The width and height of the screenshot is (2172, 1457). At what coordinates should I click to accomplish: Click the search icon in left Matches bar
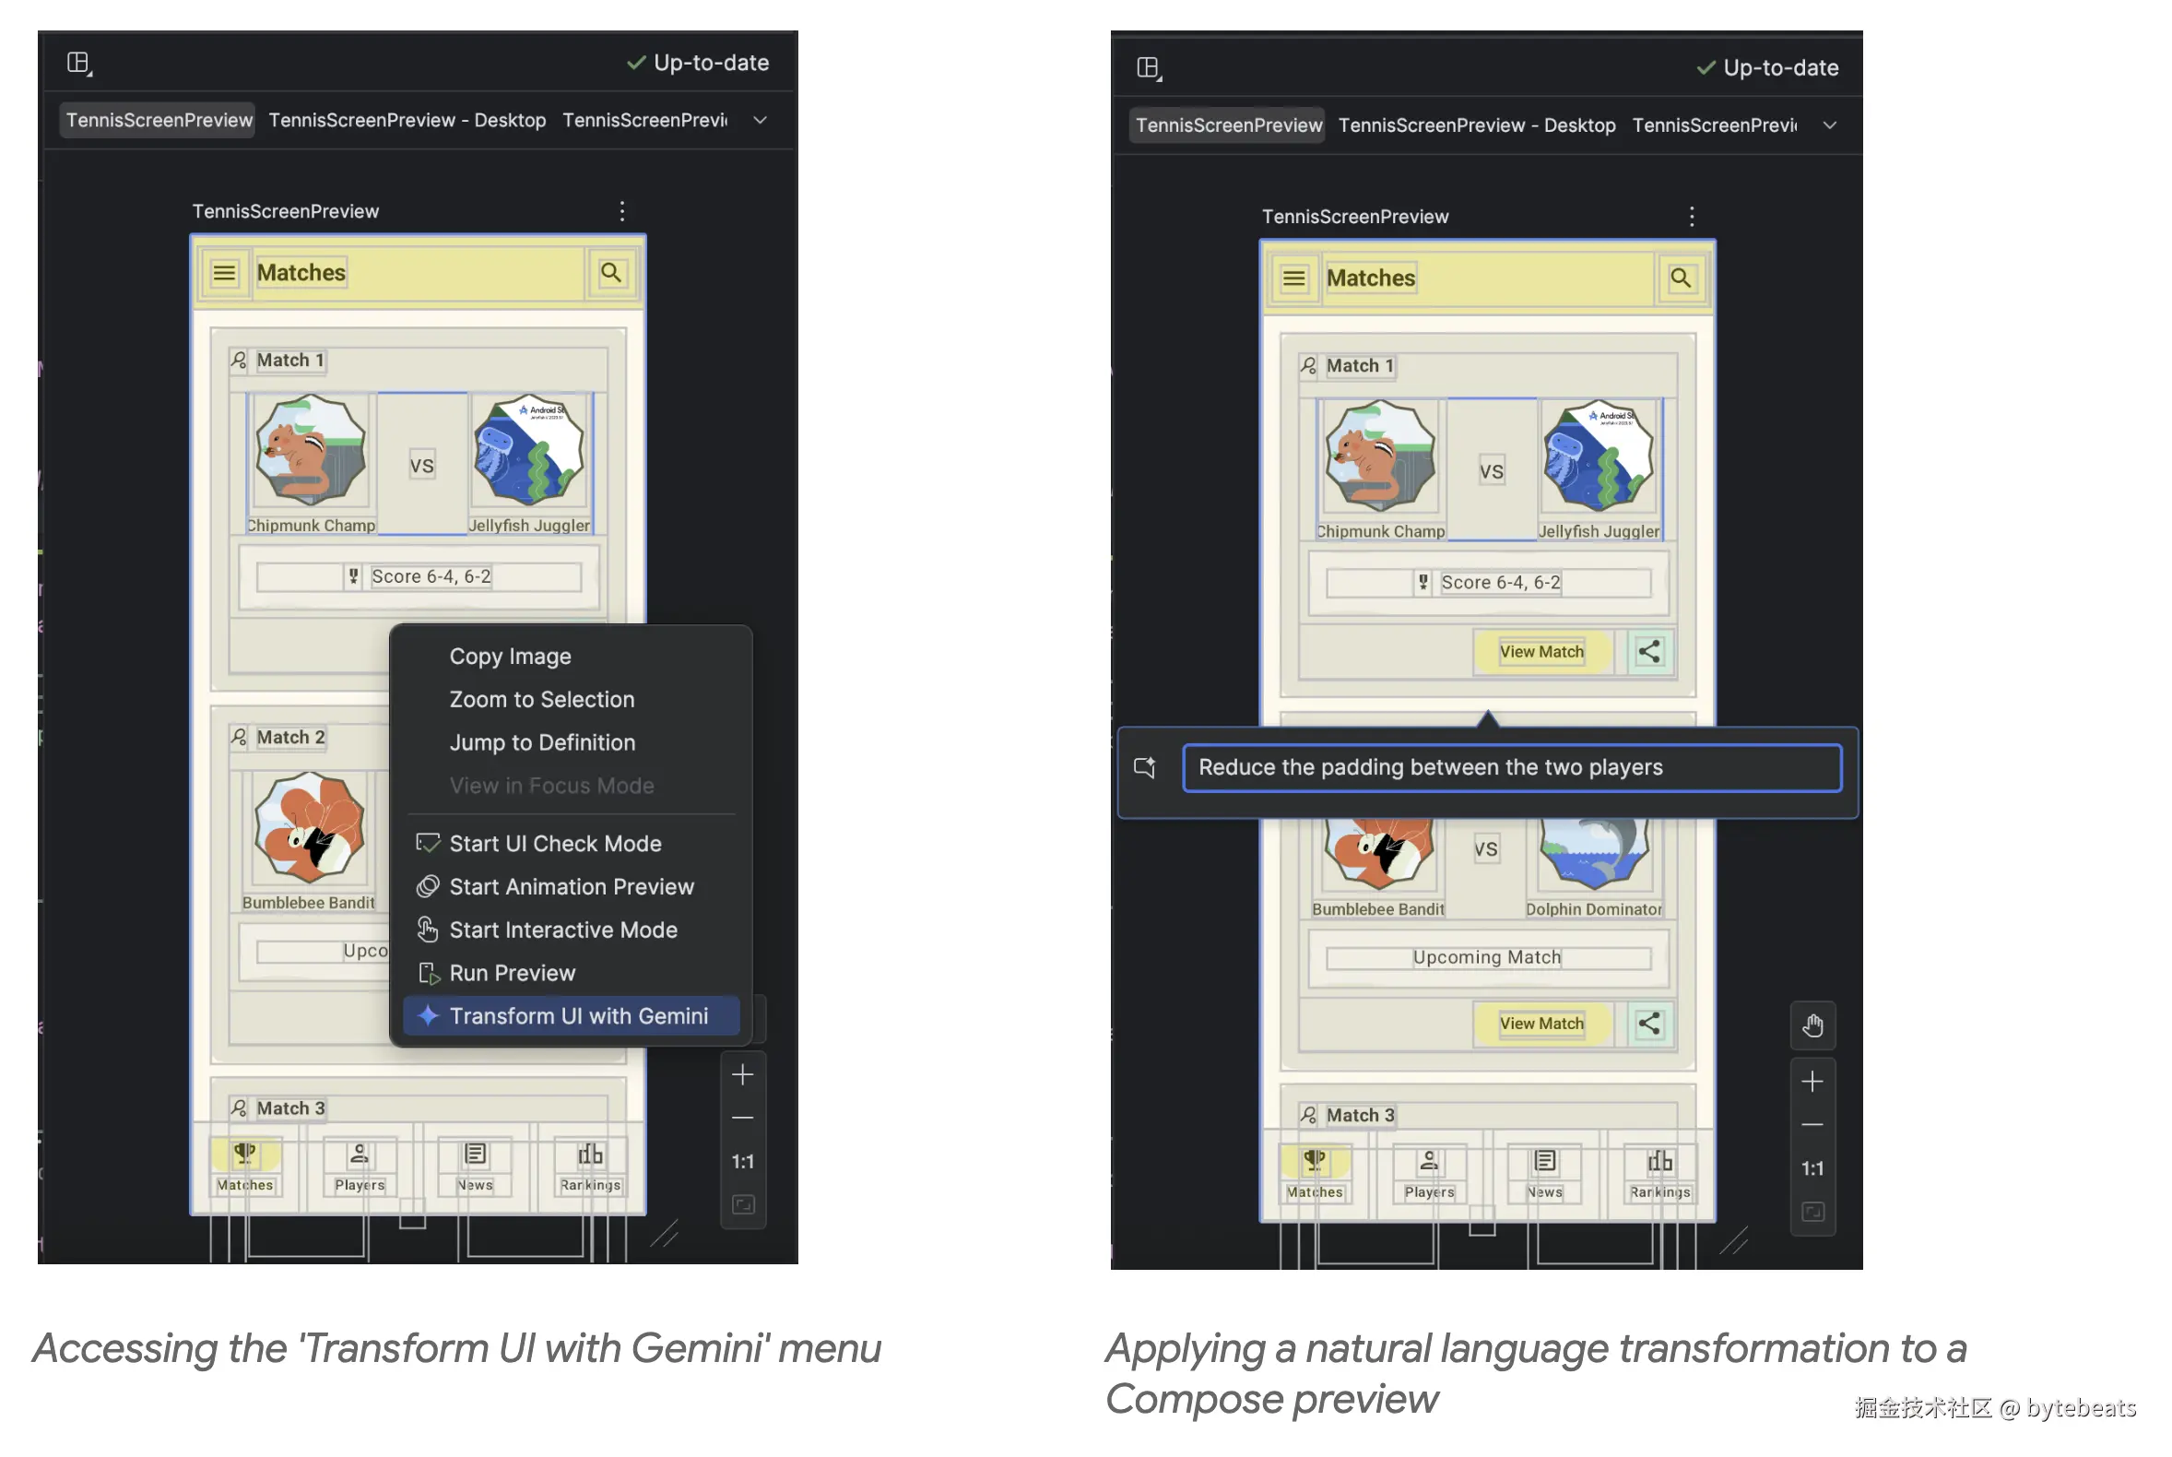(x=610, y=273)
